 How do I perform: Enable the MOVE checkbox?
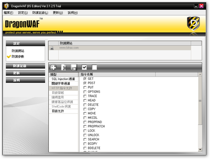click(x=85, y=114)
